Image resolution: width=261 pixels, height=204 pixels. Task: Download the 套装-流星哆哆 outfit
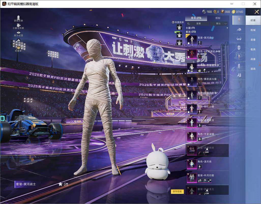pos(207,151)
